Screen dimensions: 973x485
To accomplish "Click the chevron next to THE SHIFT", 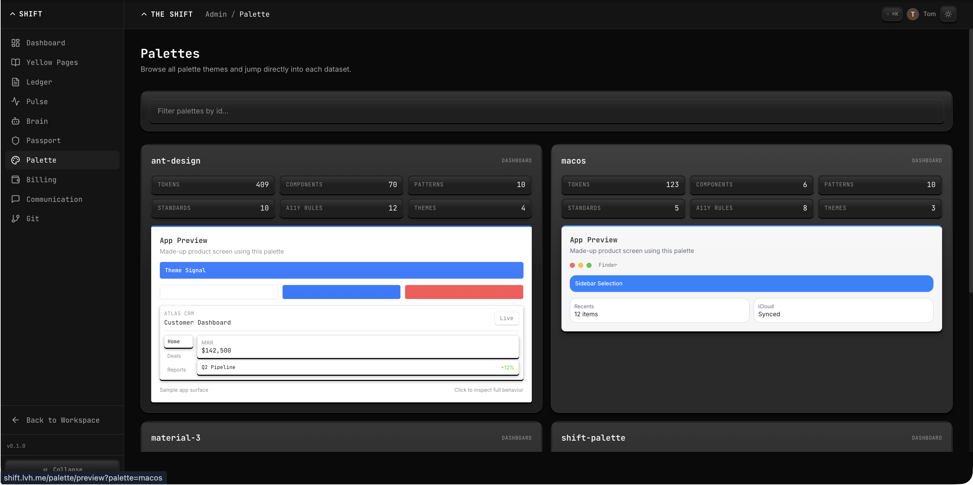I will coord(144,14).
